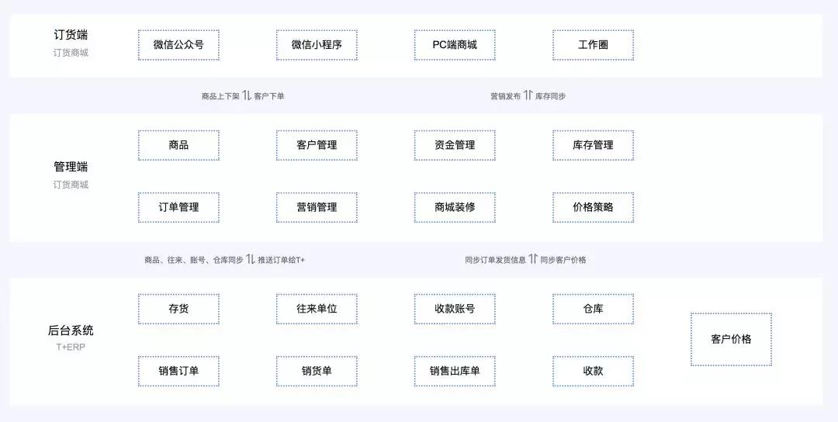This screenshot has width=838, height=422.
Task: Click the sync arrows beside 客户下单
Action: tap(247, 95)
